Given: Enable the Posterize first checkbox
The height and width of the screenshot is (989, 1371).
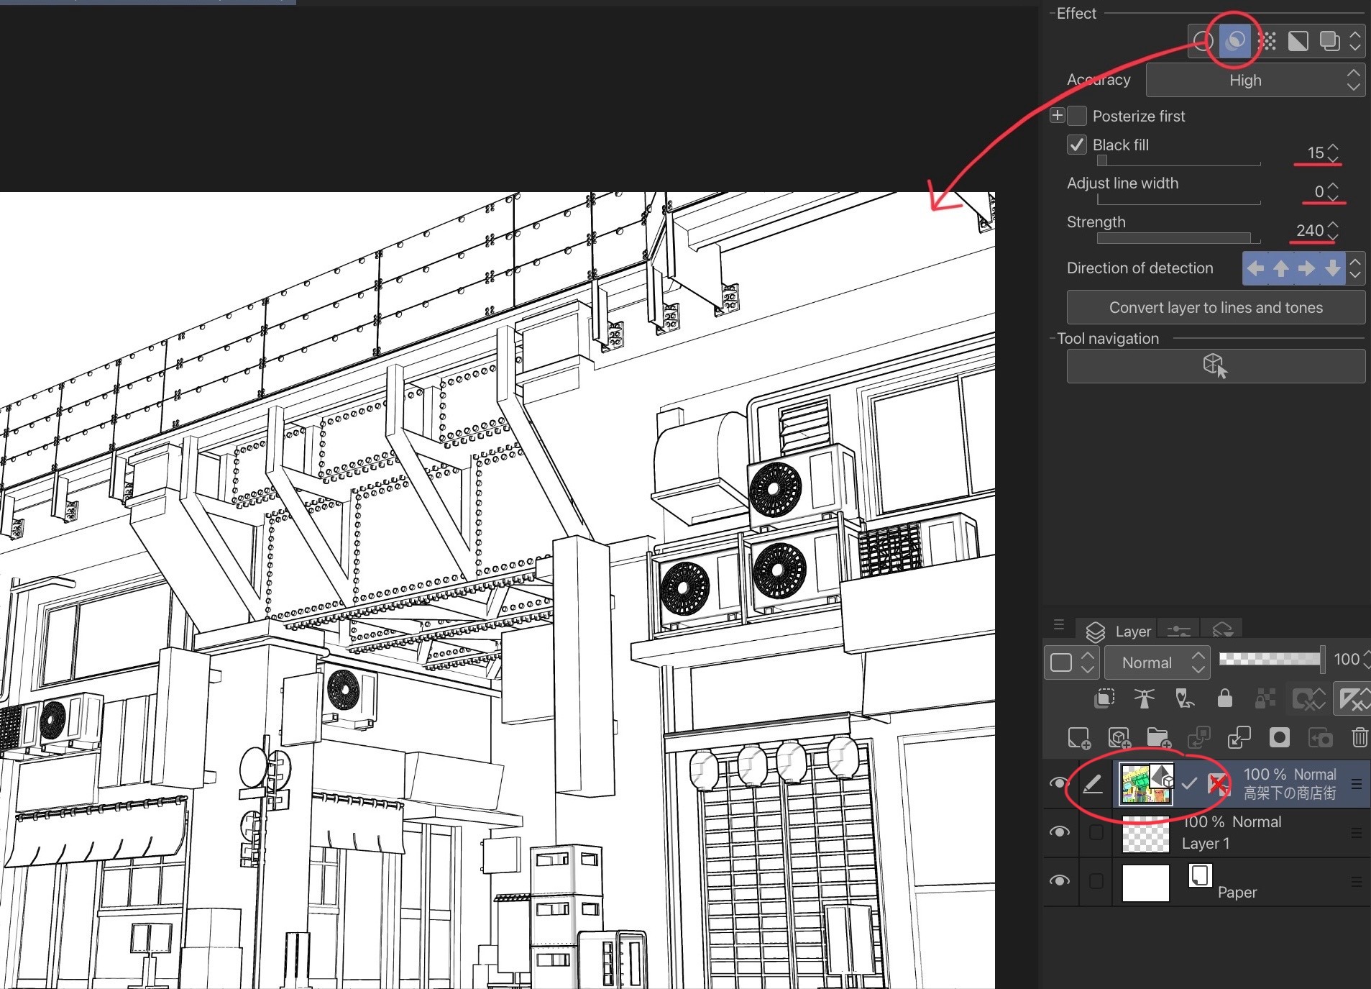Looking at the screenshot, I should tap(1076, 116).
